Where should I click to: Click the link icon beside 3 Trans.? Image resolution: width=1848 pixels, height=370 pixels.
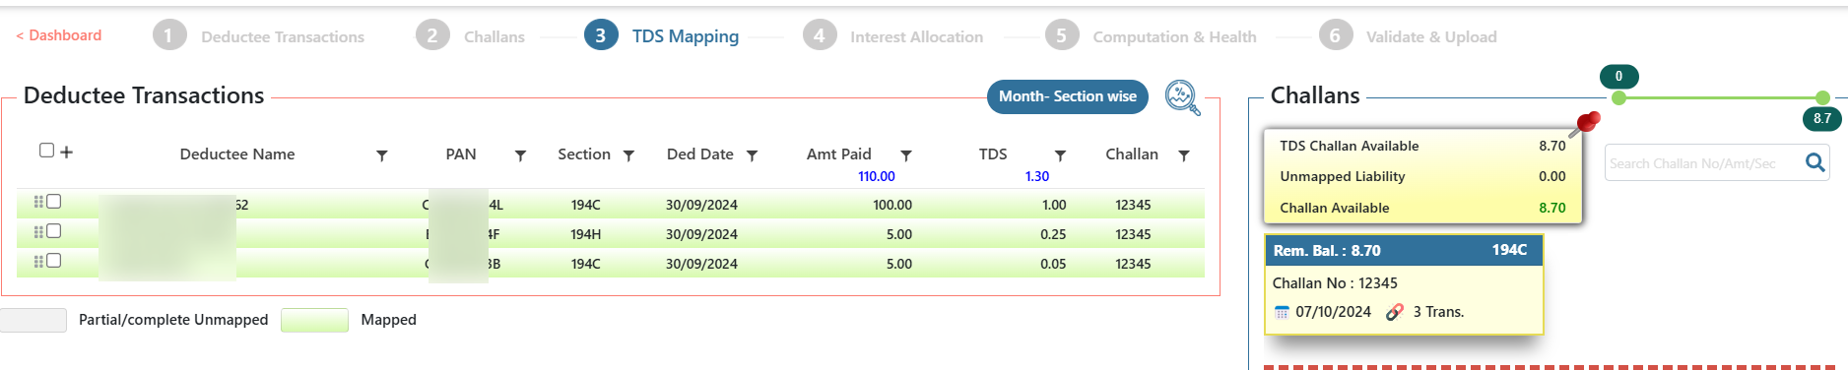click(x=1395, y=312)
